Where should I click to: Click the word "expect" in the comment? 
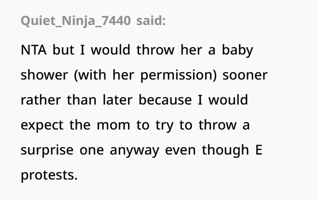[41, 125]
